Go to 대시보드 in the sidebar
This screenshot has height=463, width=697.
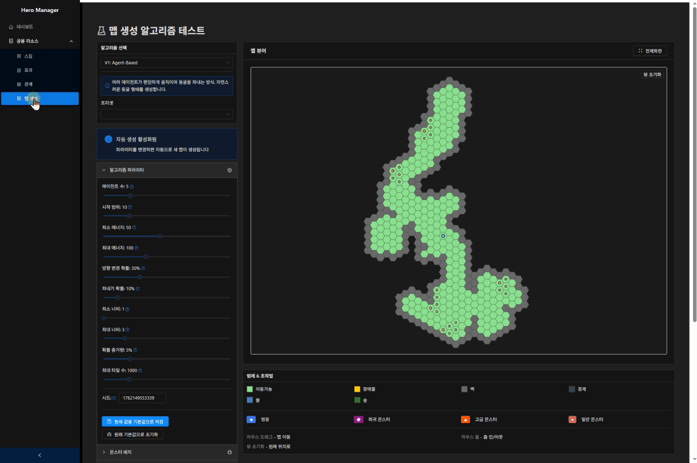[25, 27]
